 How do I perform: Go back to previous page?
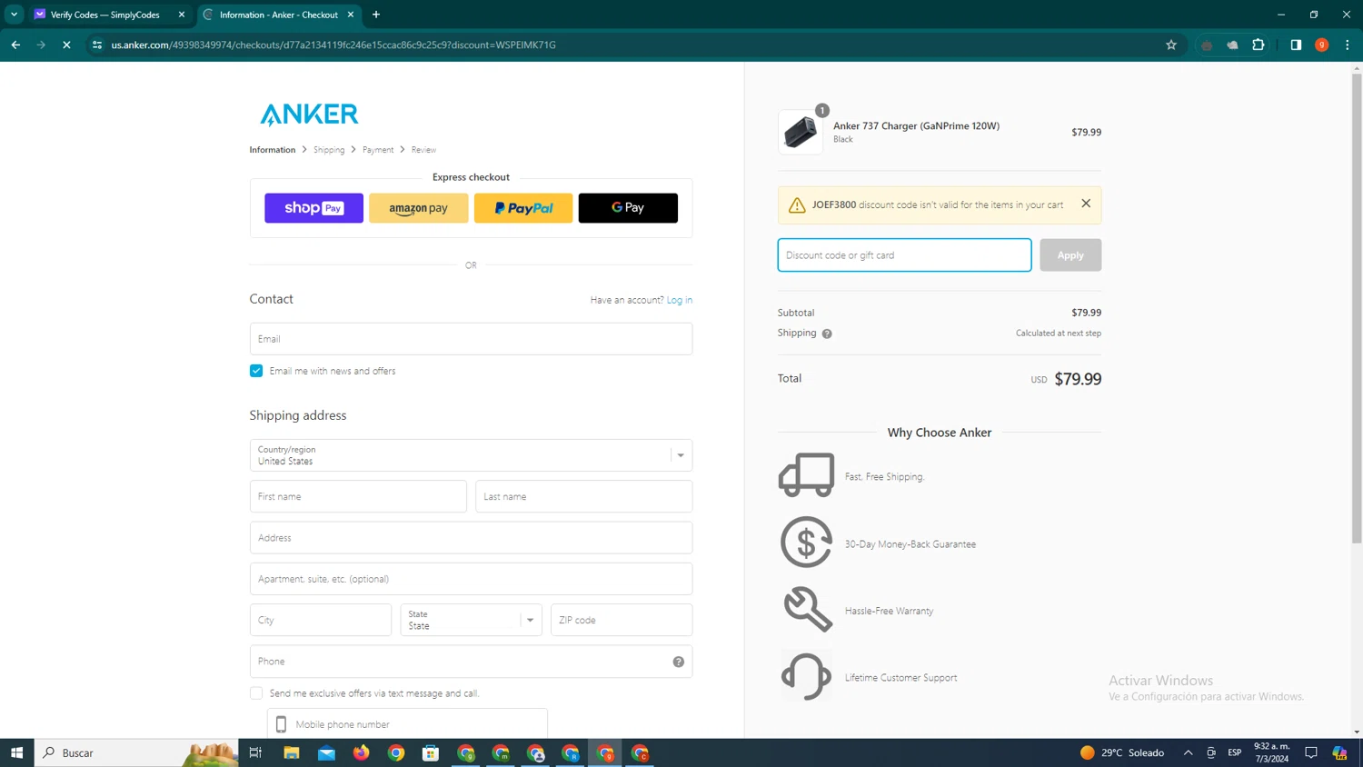[x=15, y=45]
